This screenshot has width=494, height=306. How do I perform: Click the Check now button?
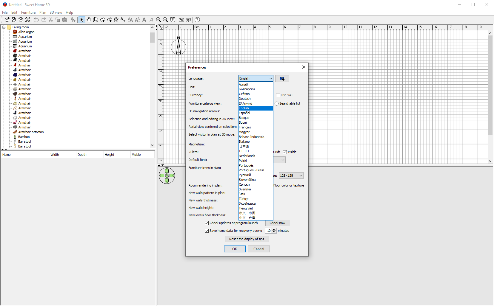pos(278,223)
